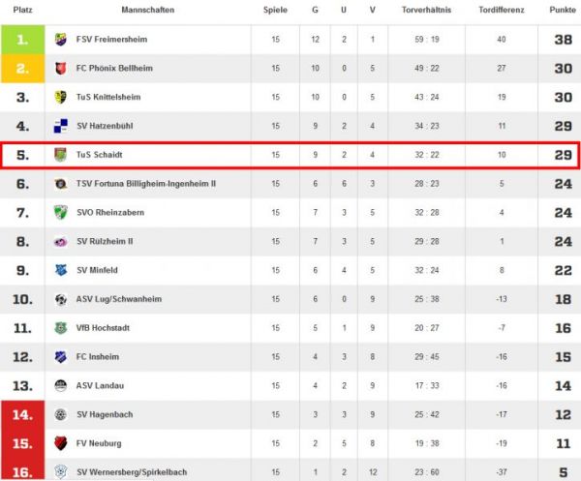Click the SVO Rheinzabern green crest

coord(61,213)
